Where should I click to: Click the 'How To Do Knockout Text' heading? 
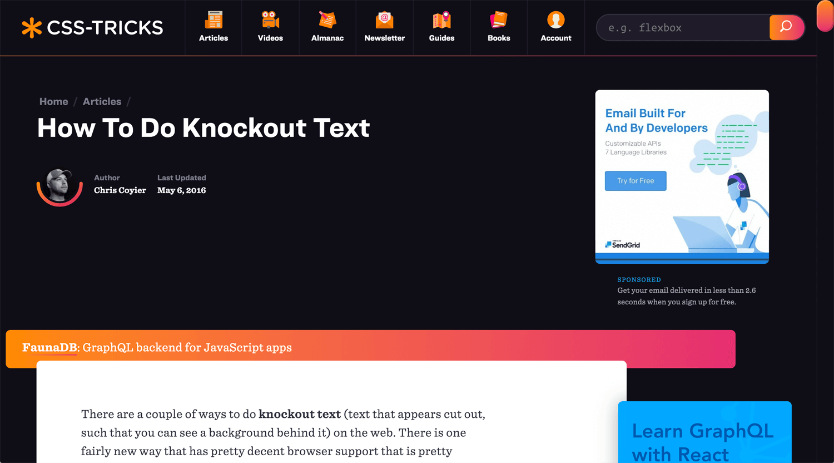[203, 128]
